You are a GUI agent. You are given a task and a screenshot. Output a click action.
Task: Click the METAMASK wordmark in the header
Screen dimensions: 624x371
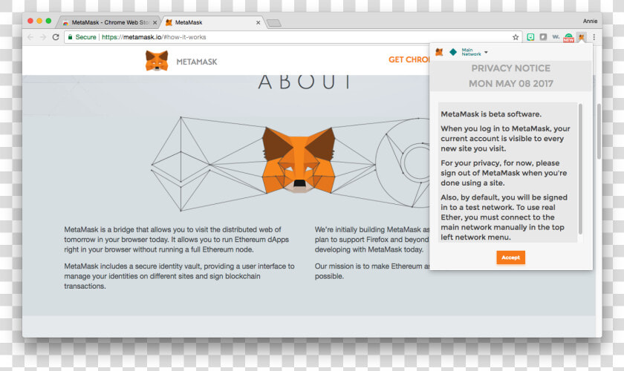point(197,62)
